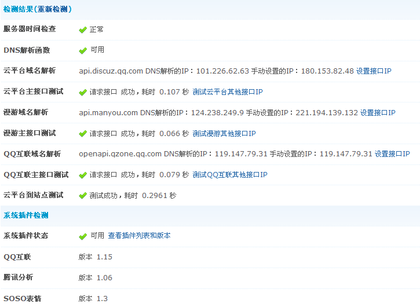Click 测试云平台其他接口IP link
Viewport: 420px width, 304px height.
(228, 92)
